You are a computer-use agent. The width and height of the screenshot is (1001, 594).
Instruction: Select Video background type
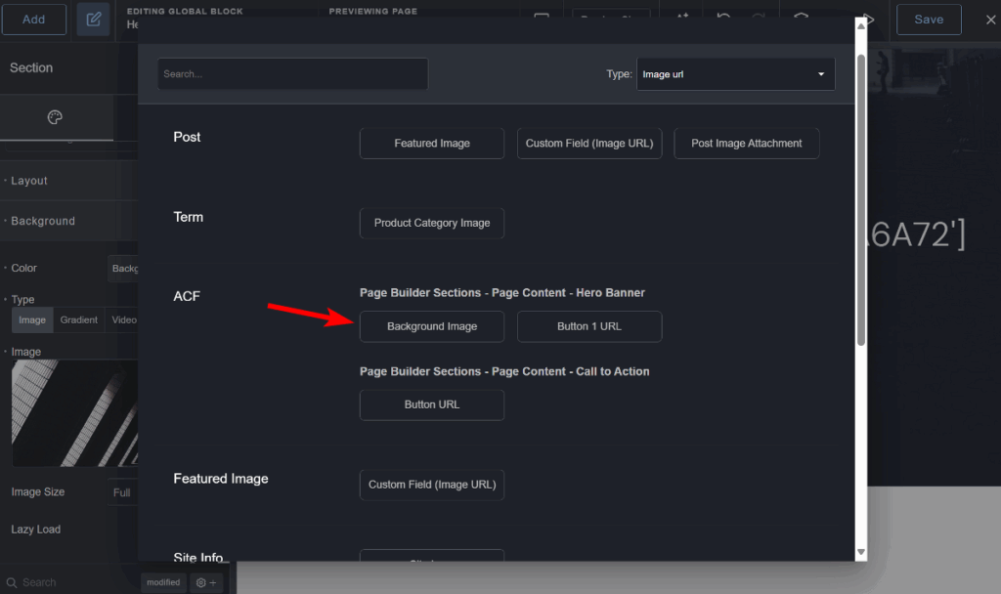[124, 319]
